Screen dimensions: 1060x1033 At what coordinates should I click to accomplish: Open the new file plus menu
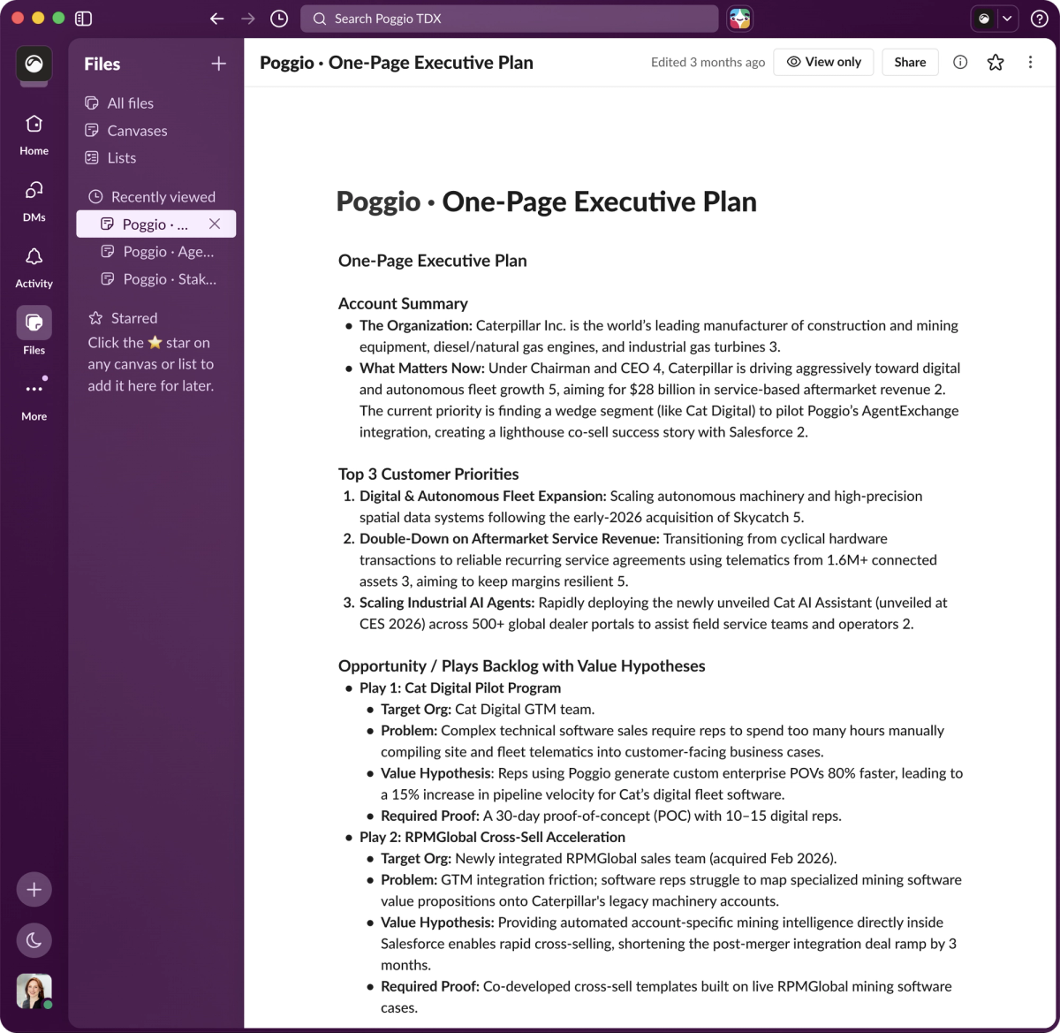[x=219, y=64]
